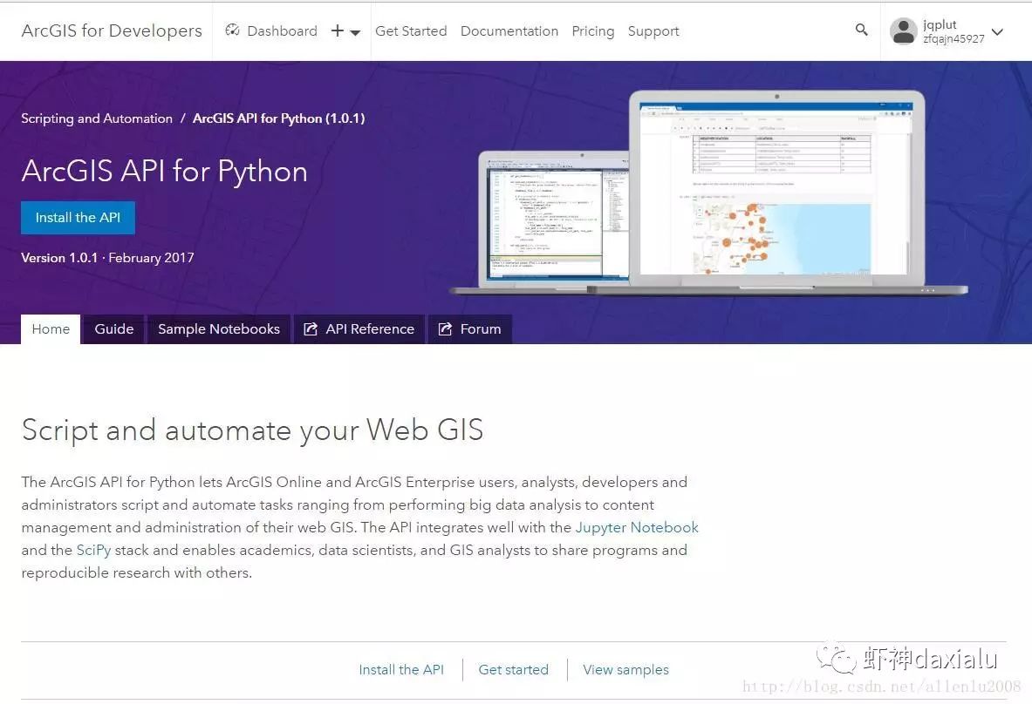Screen dimensions: 1032x704
Task: Open the Get Started menu item
Action: tap(411, 30)
